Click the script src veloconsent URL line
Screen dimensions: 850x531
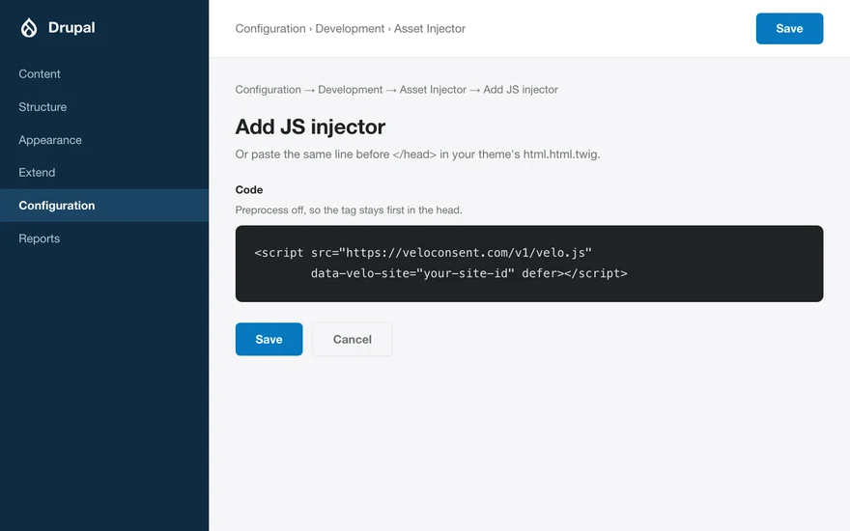pyautogui.click(x=423, y=253)
